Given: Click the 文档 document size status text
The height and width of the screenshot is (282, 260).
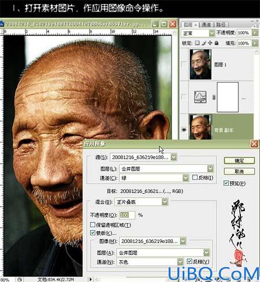Looking at the screenshot, I should (x=55, y=279).
